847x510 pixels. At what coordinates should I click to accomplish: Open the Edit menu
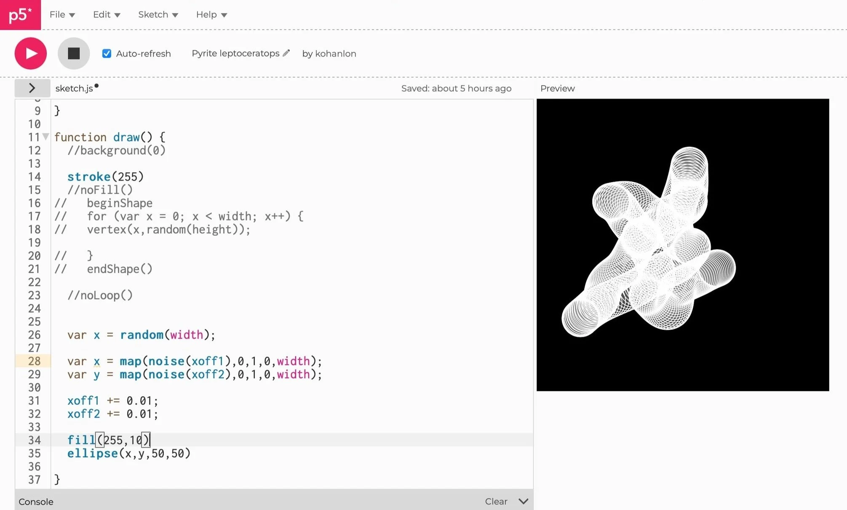click(x=107, y=15)
